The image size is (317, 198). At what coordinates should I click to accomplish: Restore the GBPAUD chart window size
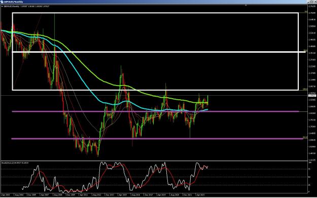point(312,2)
